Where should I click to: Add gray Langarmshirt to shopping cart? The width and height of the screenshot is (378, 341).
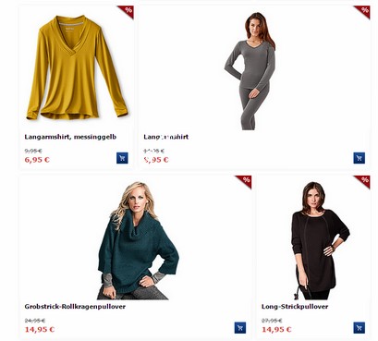pyautogui.click(x=359, y=158)
